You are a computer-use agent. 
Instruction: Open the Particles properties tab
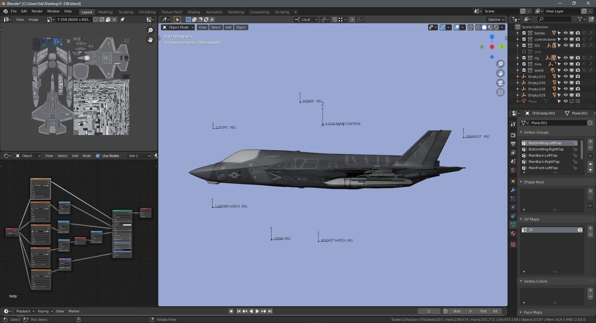click(x=513, y=199)
